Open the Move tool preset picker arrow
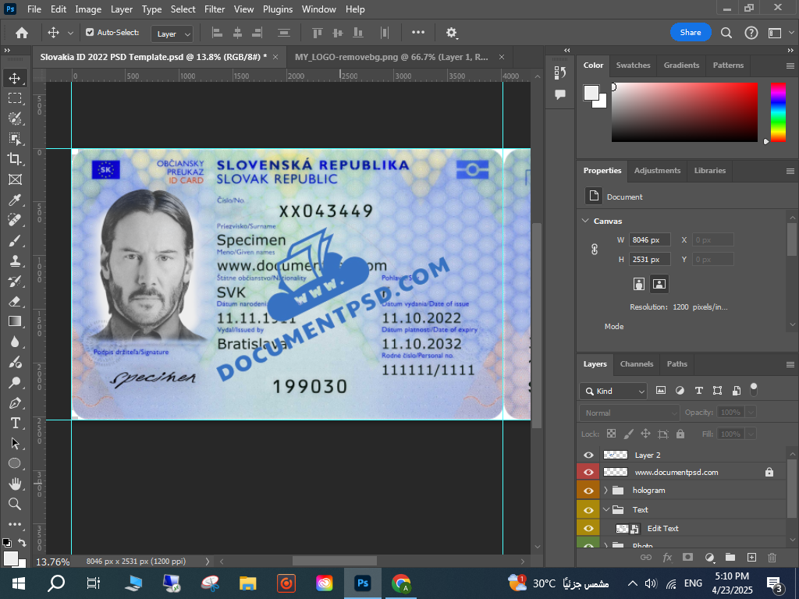Screen dimensions: 799x599 70,33
